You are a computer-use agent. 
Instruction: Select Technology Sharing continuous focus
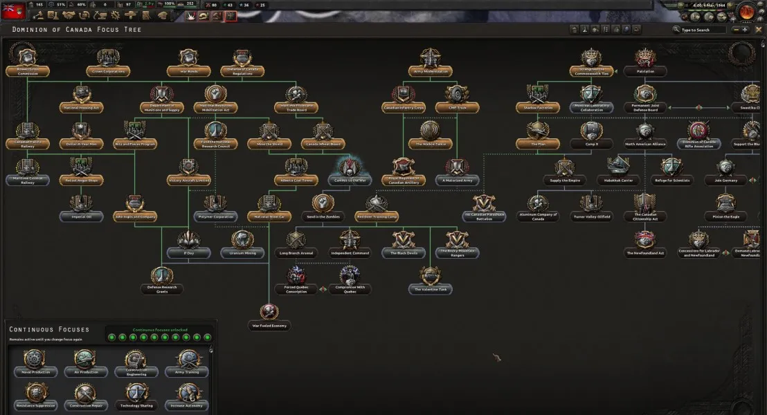coord(136,396)
